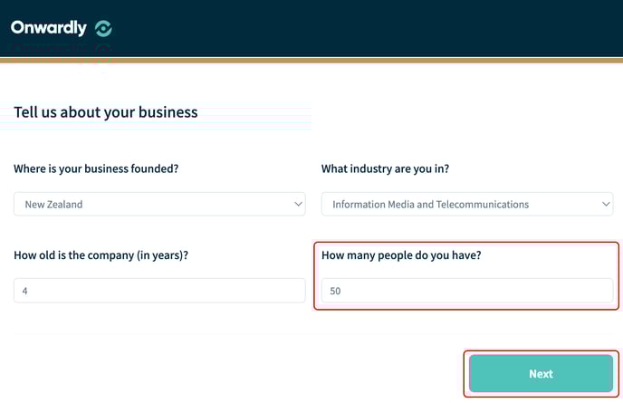The image size is (623, 403).
Task: Click the 'What industry are you in?' label
Action: (385, 168)
